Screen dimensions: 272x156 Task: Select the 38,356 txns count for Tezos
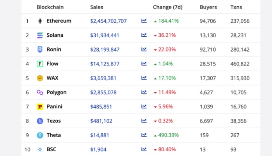tap(238, 121)
